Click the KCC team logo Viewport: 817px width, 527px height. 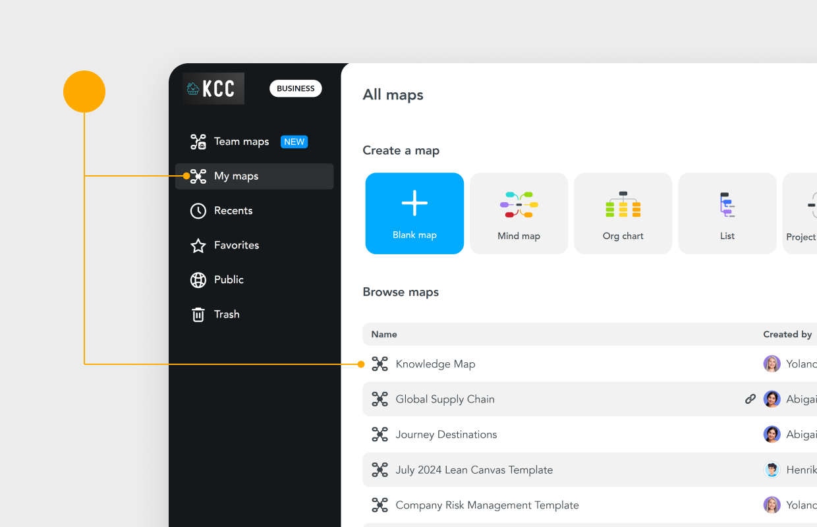pos(213,88)
